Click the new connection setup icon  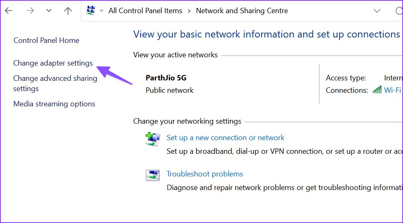(x=153, y=139)
